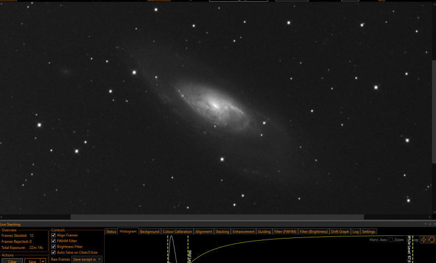This screenshot has height=263, width=436.
Task: Click the horizontal scrollbar thumb under image
Action: (217, 217)
